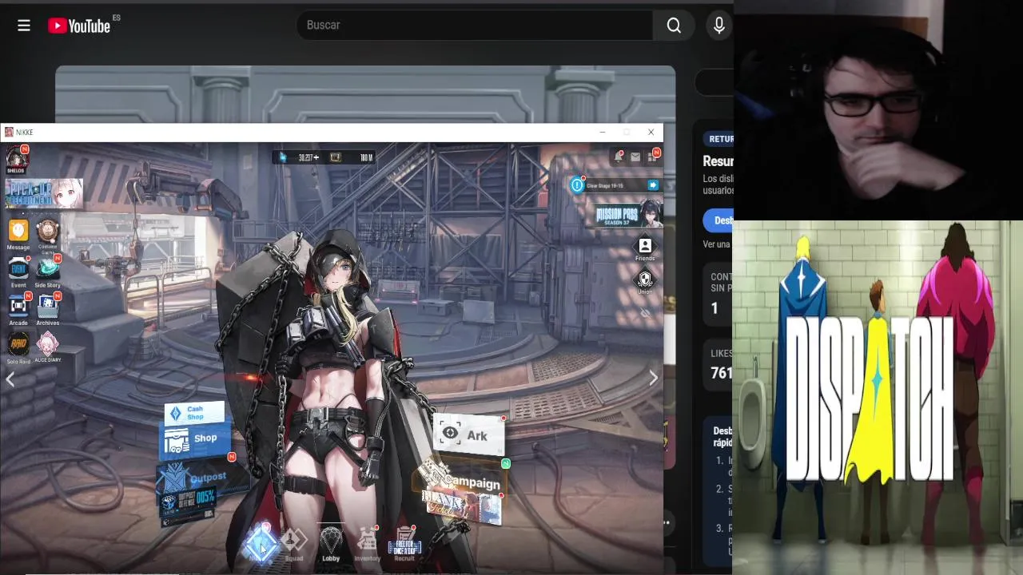Launch the Arcade icon
The width and height of the screenshot is (1023, 575).
coord(18,309)
